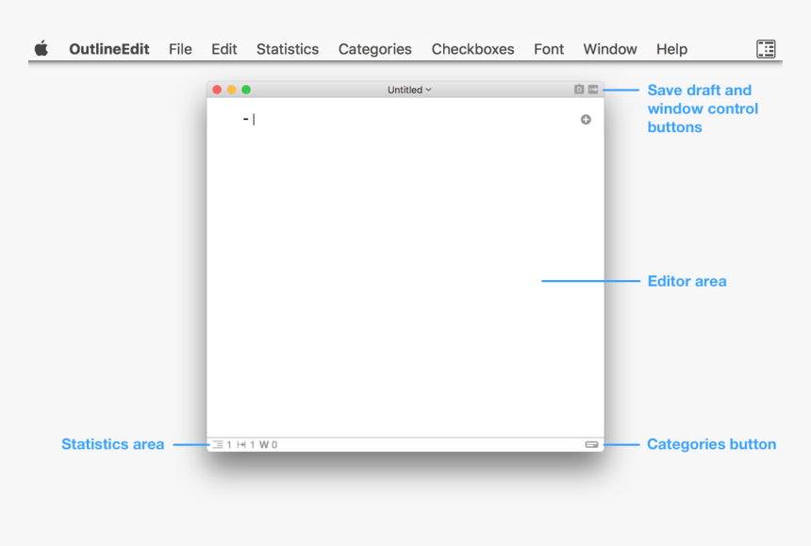Screen dimensions: 811x546
Task: Open the Help menu
Action: tap(671, 49)
